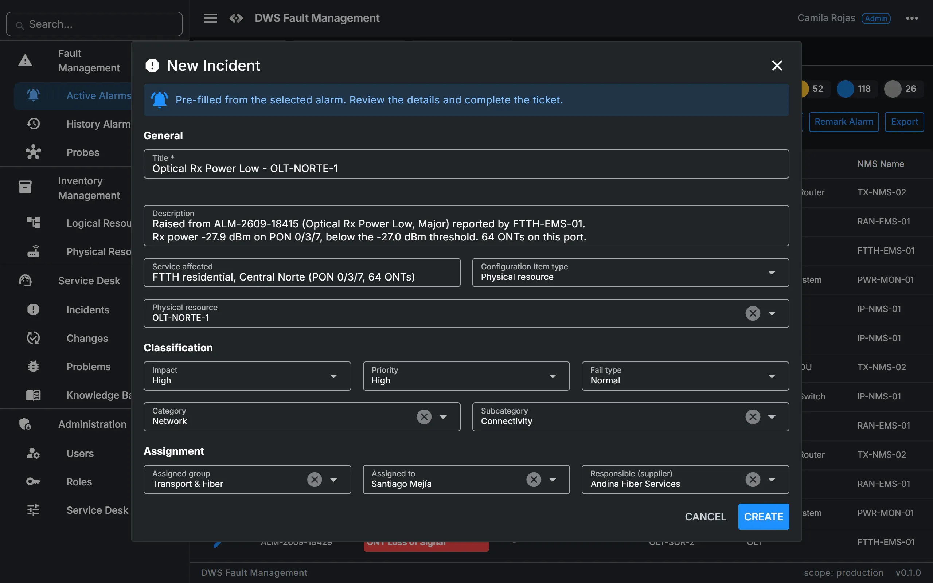This screenshot has width=933, height=583.
Task: Clear the Responsible supplier Andina Fiber Services
Action: click(x=753, y=480)
